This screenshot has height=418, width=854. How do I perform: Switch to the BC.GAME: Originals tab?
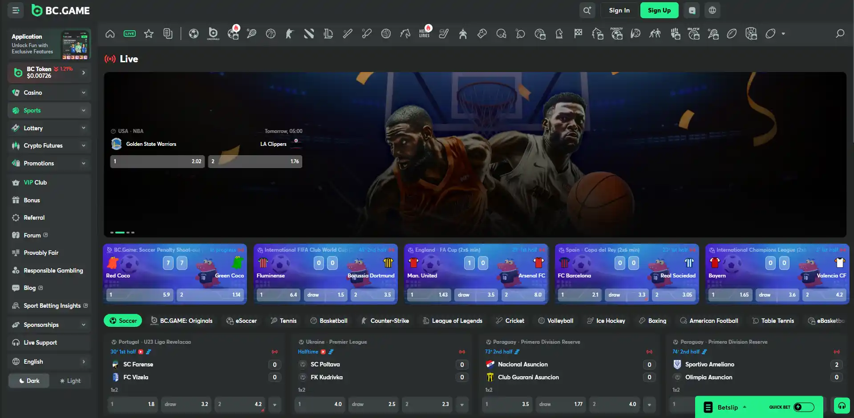coord(182,321)
